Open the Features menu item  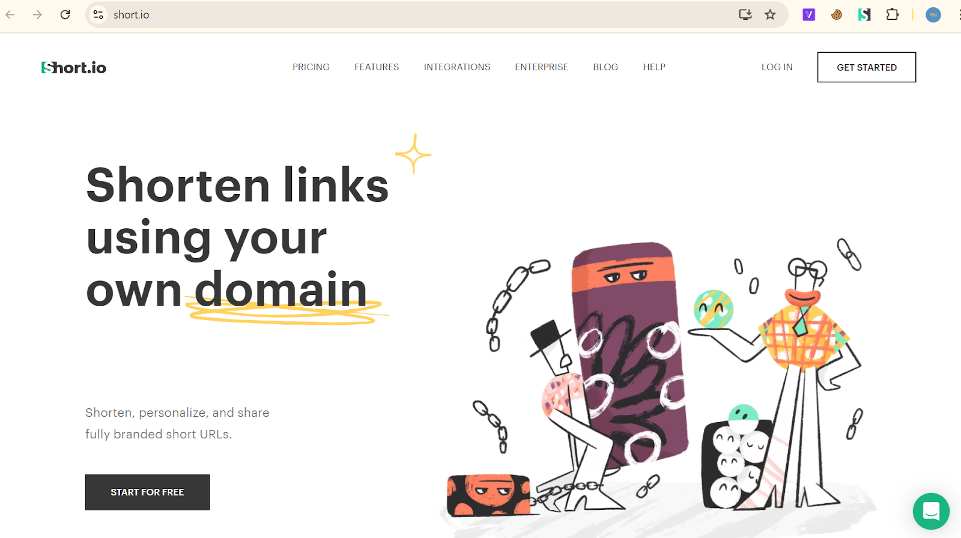[x=377, y=67]
